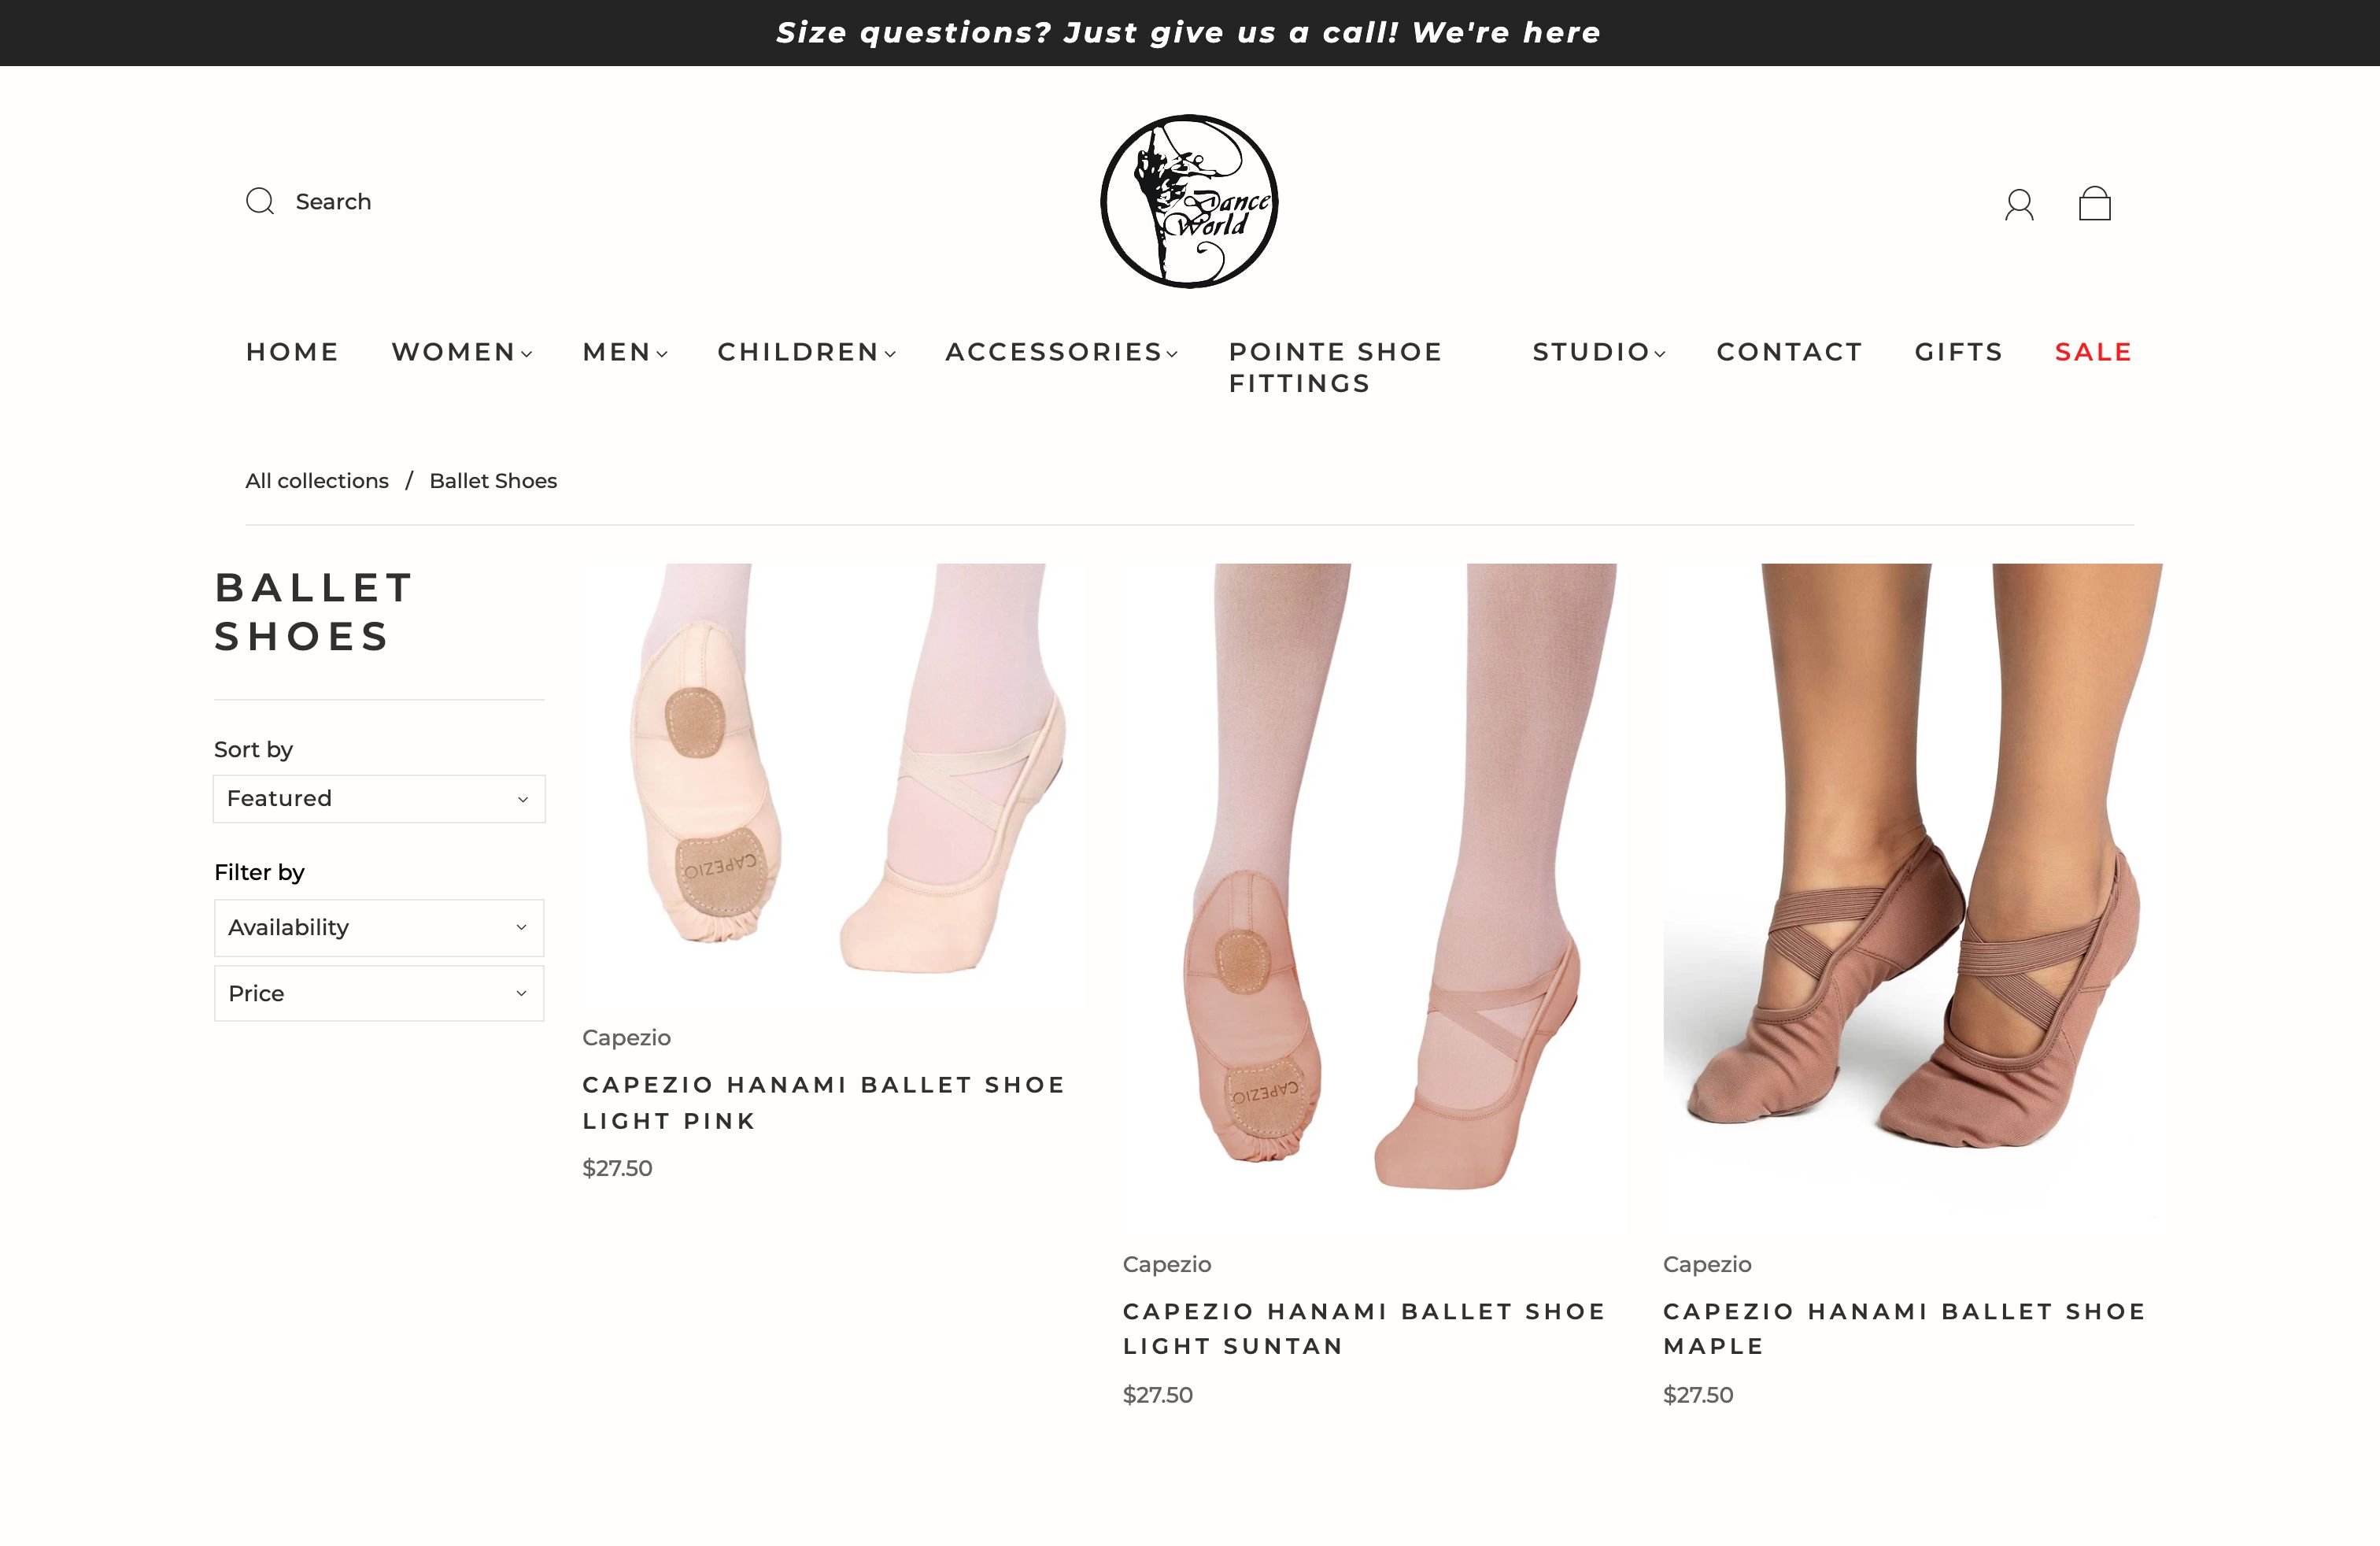Expand the Men navigation menu
The width and height of the screenshot is (2380, 1546).
(625, 352)
